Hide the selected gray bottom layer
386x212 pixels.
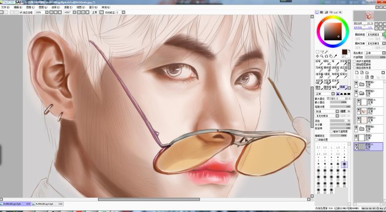click(356, 145)
